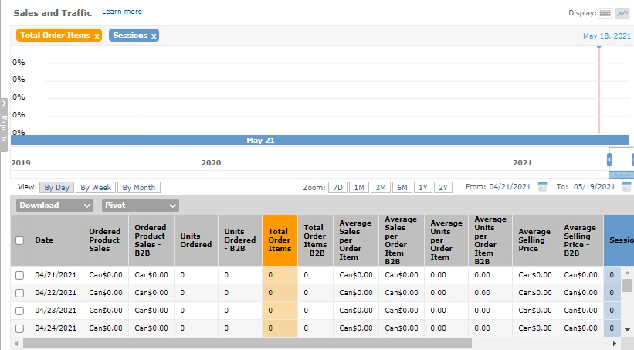Select the 04/21/2021 date cell
The image size is (634, 350).
pyautogui.click(x=56, y=275)
